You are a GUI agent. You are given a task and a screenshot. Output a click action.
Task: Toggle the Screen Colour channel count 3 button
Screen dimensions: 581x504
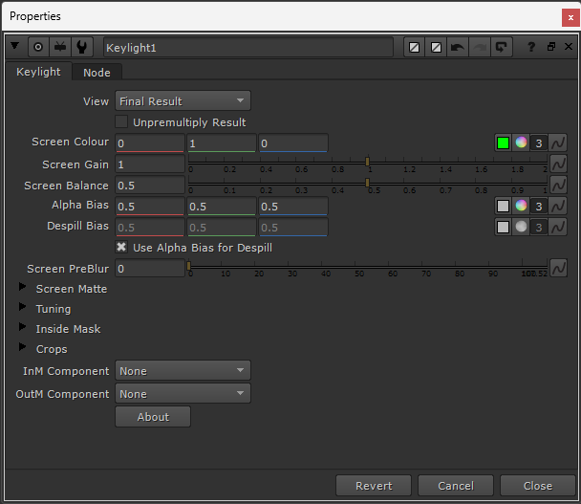click(539, 142)
